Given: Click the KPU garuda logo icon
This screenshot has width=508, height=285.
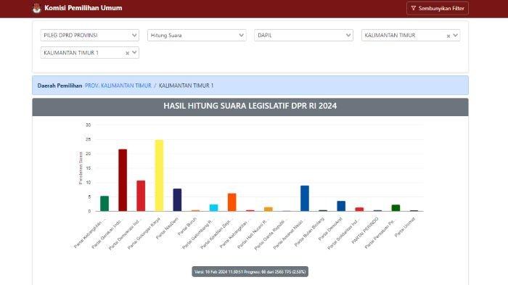Looking at the screenshot, I should (x=36, y=8).
